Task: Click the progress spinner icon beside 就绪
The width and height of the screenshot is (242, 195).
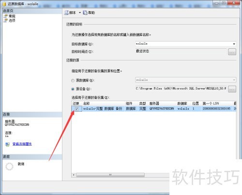Action: point(9,166)
